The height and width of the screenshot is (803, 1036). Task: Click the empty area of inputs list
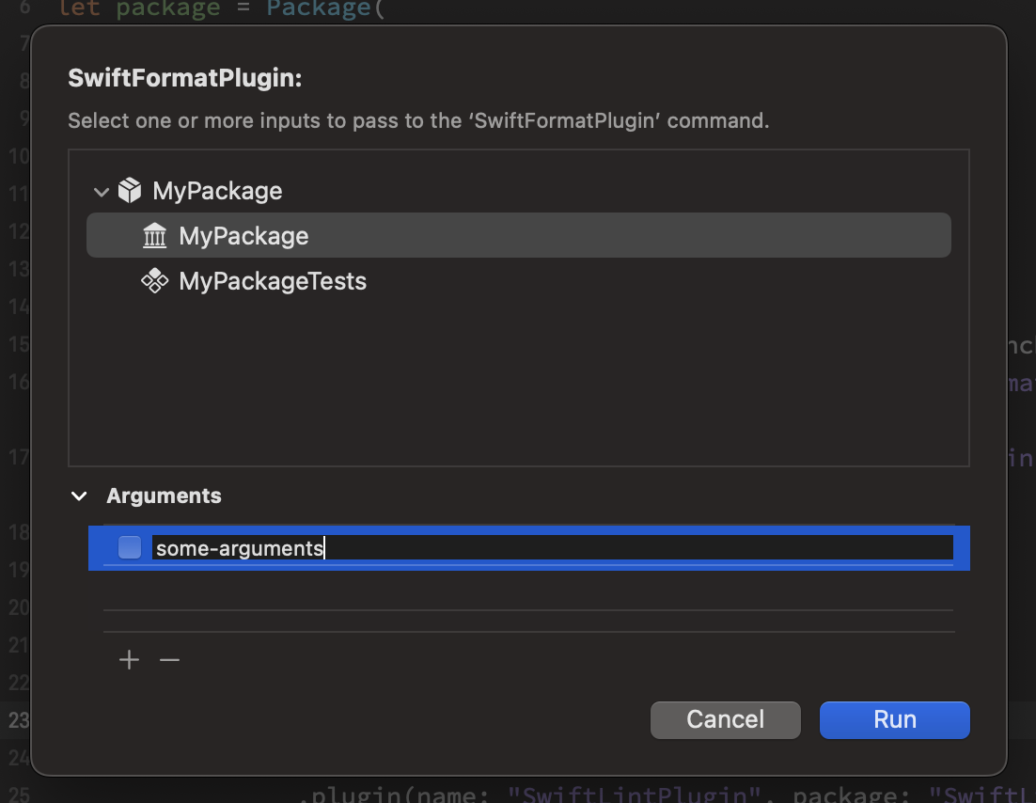(519, 384)
